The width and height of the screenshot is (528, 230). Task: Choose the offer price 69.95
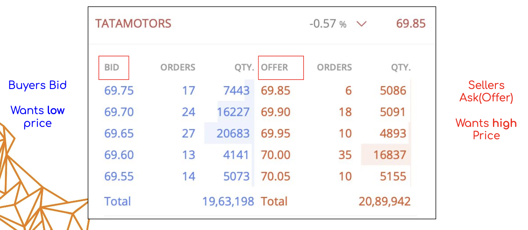click(x=276, y=134)
